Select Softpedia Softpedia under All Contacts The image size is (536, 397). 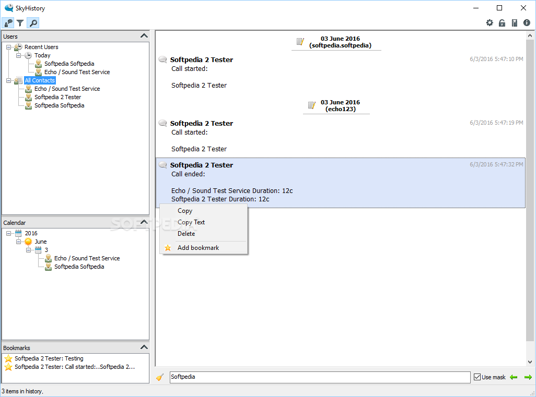[x=60, y=105]
